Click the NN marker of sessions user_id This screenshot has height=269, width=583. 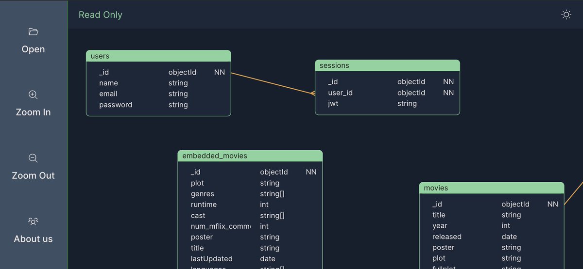point(448,93)
